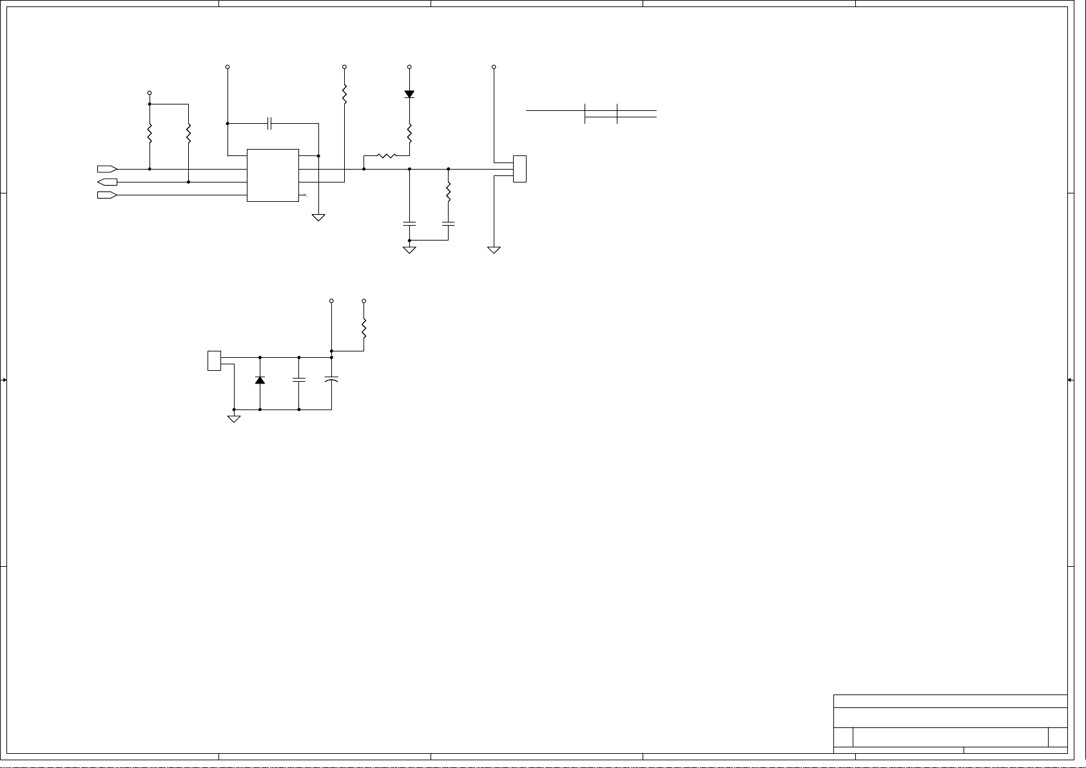Image resolution: width=1086 pixels, height=768 pixels.
Task: Click the ground symbol below the IC
Action: [318, 218]
